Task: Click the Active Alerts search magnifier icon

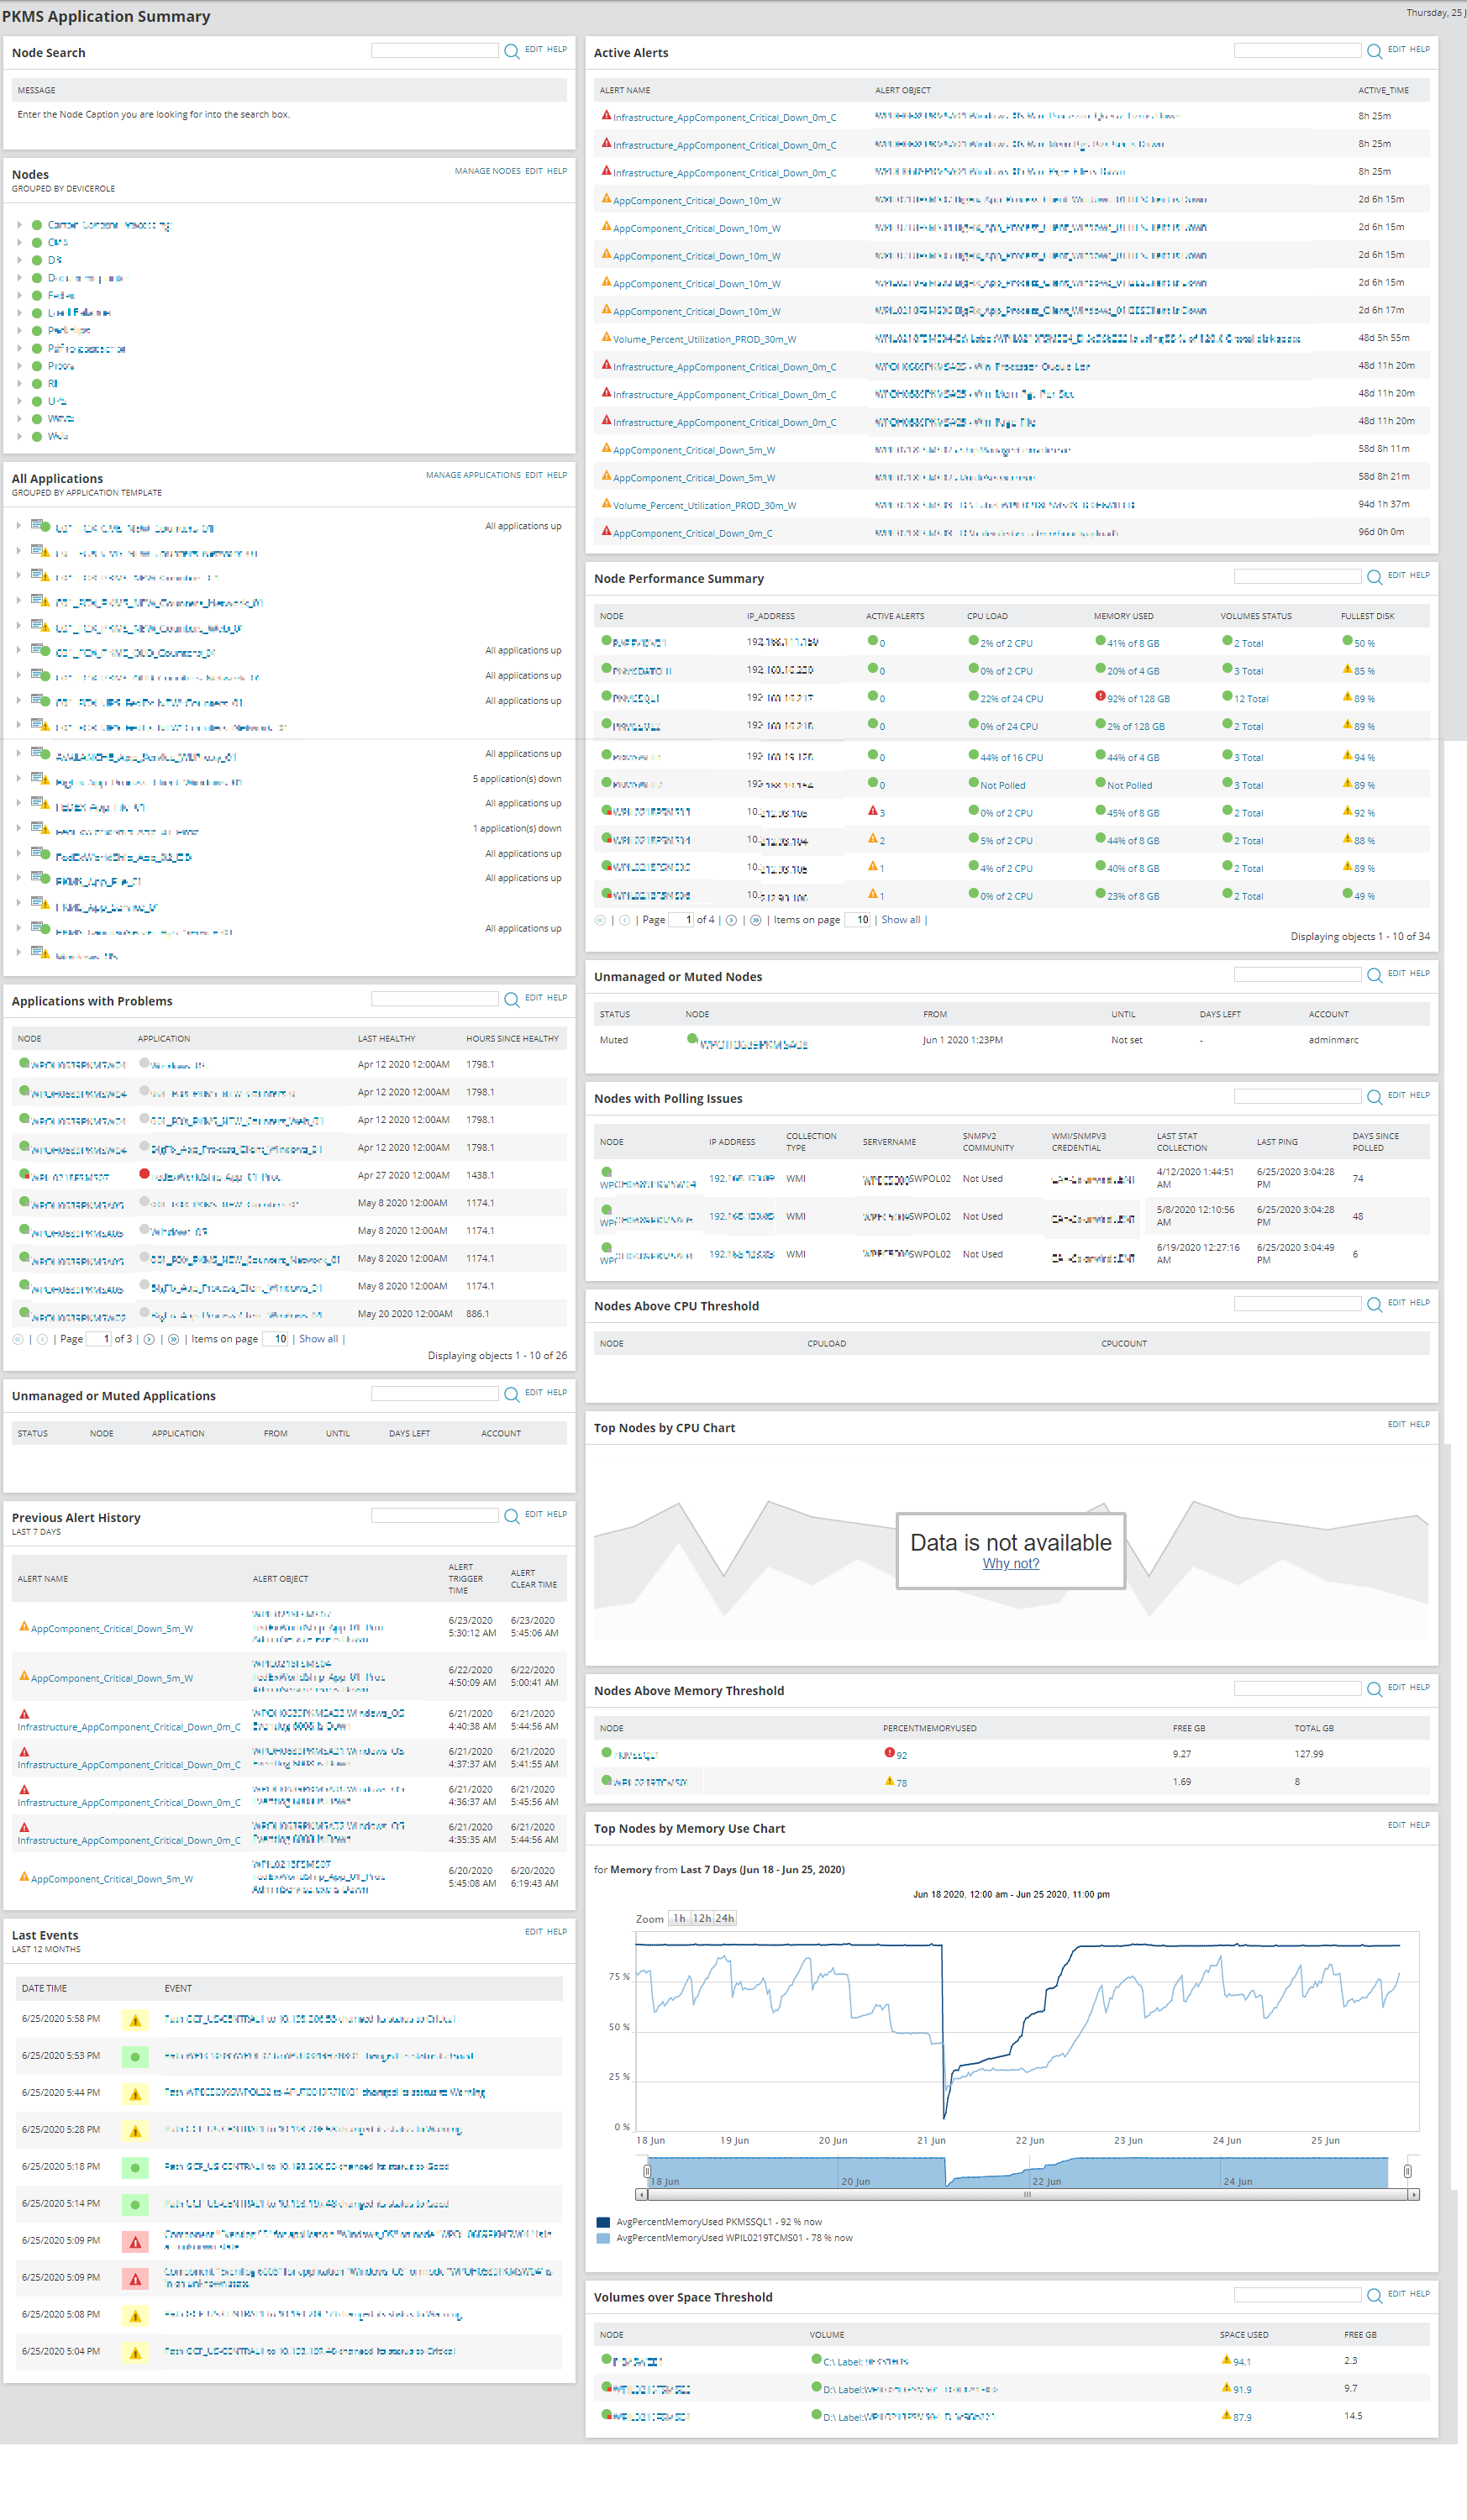Action: point(1374,51)
